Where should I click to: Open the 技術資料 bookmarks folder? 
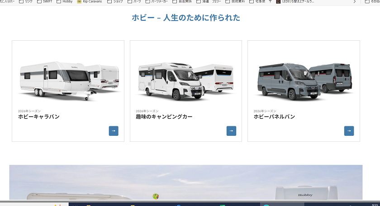(235, 1)
